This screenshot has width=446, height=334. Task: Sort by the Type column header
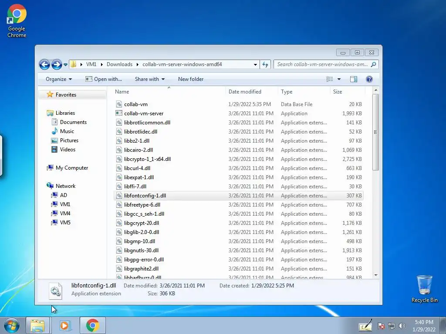click(x=304, y=92)
